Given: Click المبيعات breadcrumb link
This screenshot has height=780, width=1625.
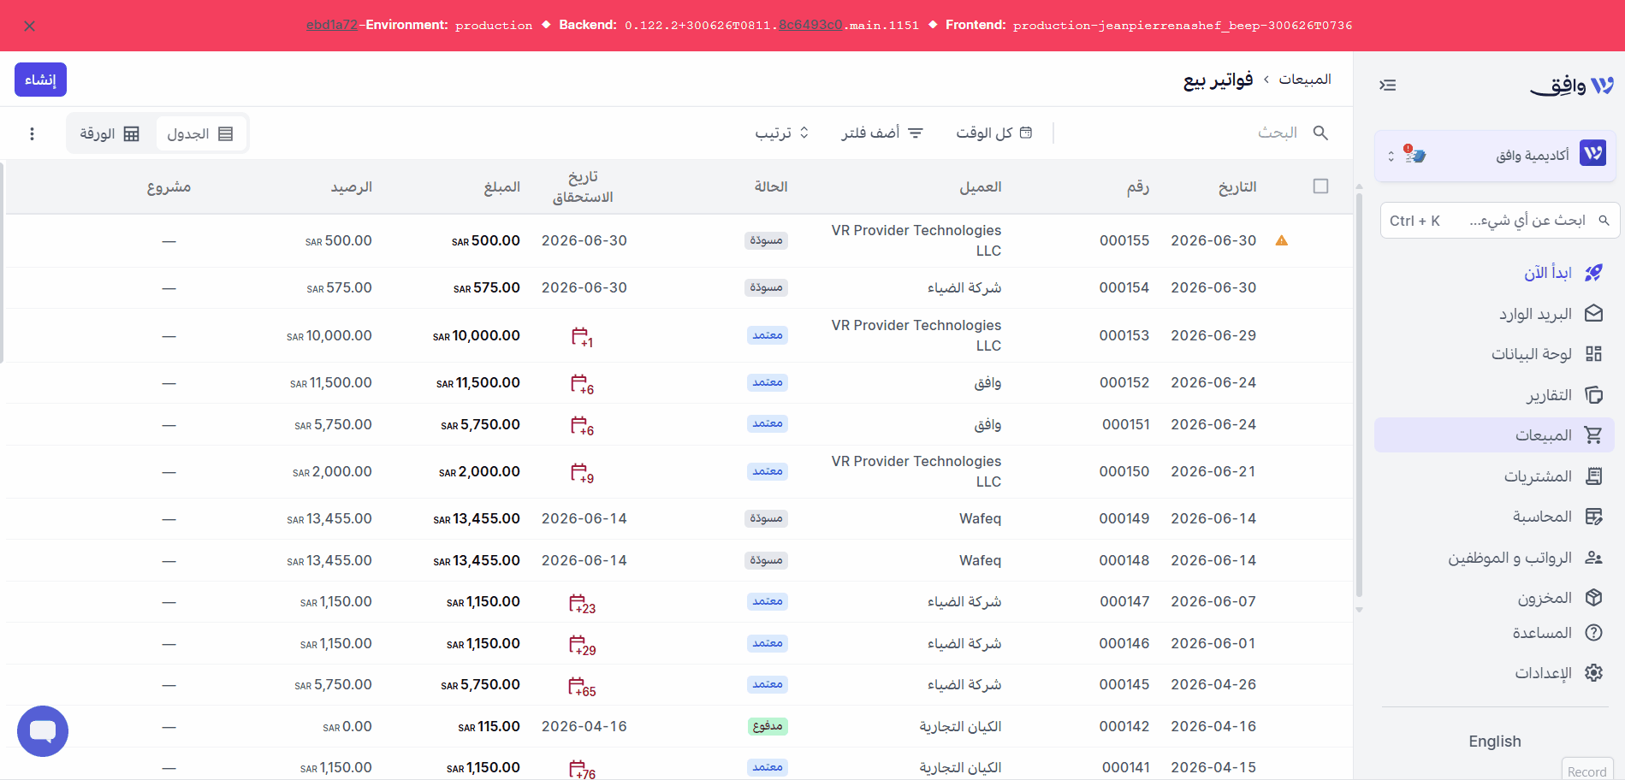Looking at the screenshot, I should (x=1305, y=80).
